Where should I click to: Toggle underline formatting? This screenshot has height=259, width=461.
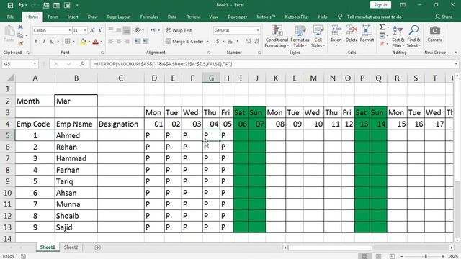click(x=52, y=42)
